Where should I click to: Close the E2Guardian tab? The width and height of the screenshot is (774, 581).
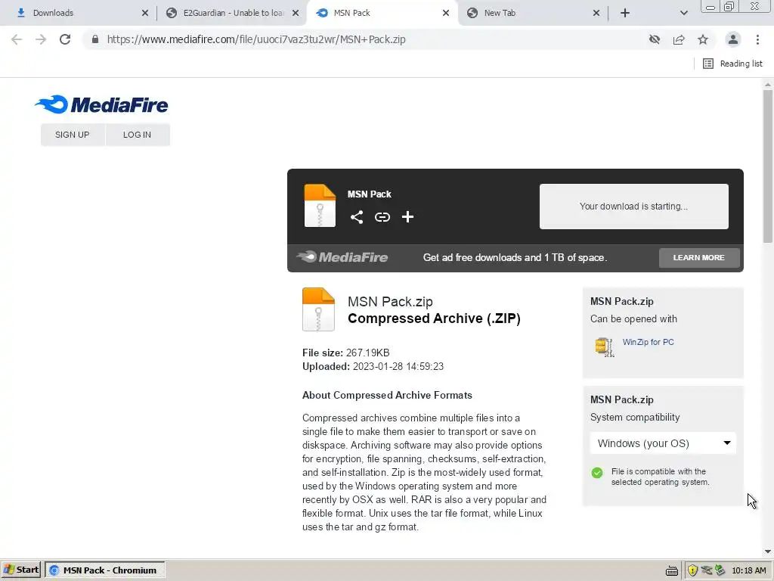[x=296, y=13]
